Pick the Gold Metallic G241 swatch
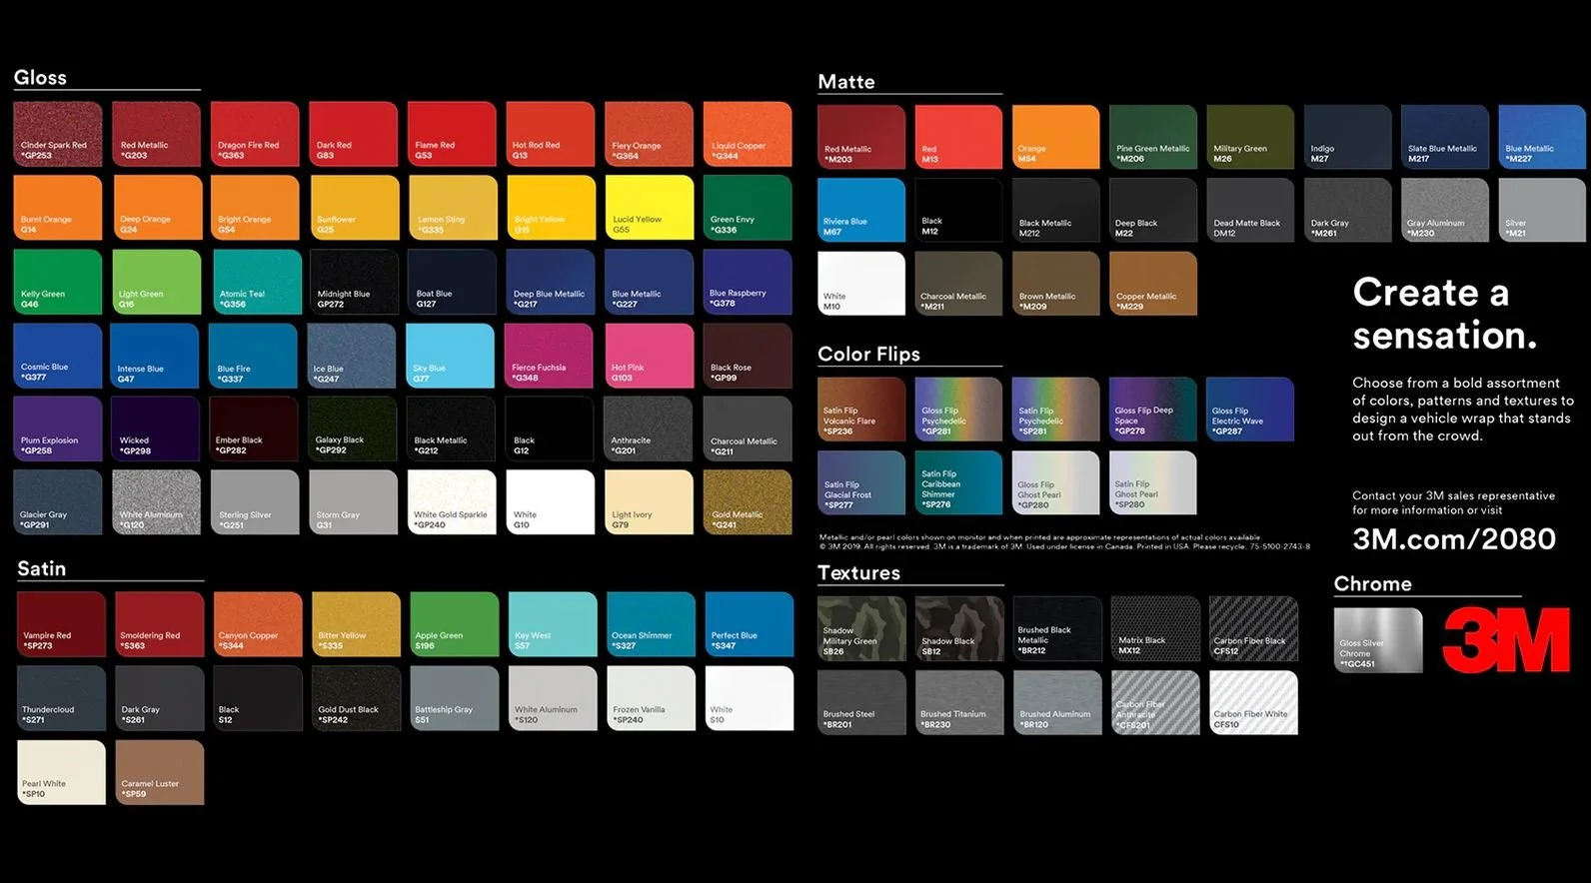The width and height of the screenshot is (1591, 883). (x=748, y=502)
